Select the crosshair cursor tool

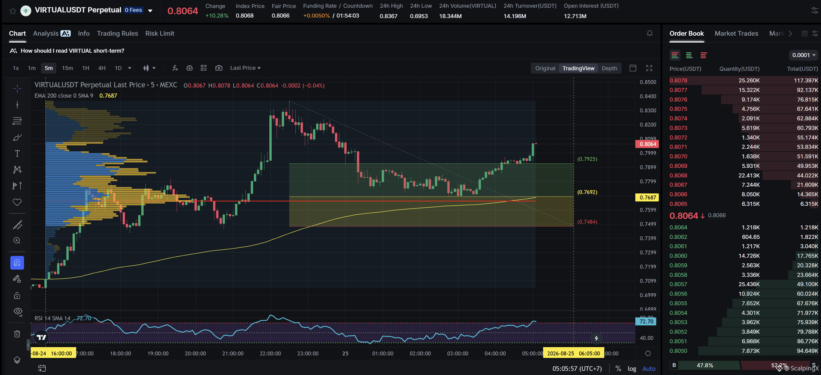coord(17,89)
